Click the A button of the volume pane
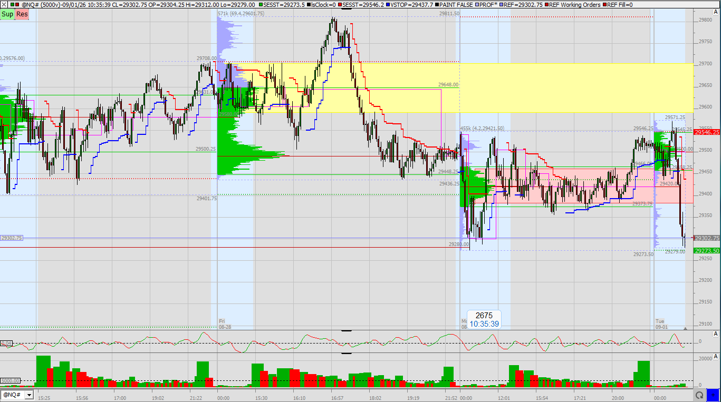This screenshot has width=721, height=402. (x=716, y=357)
